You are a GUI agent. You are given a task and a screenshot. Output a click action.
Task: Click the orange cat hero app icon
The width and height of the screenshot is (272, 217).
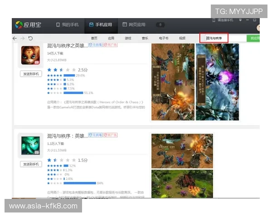pos(30,55)
